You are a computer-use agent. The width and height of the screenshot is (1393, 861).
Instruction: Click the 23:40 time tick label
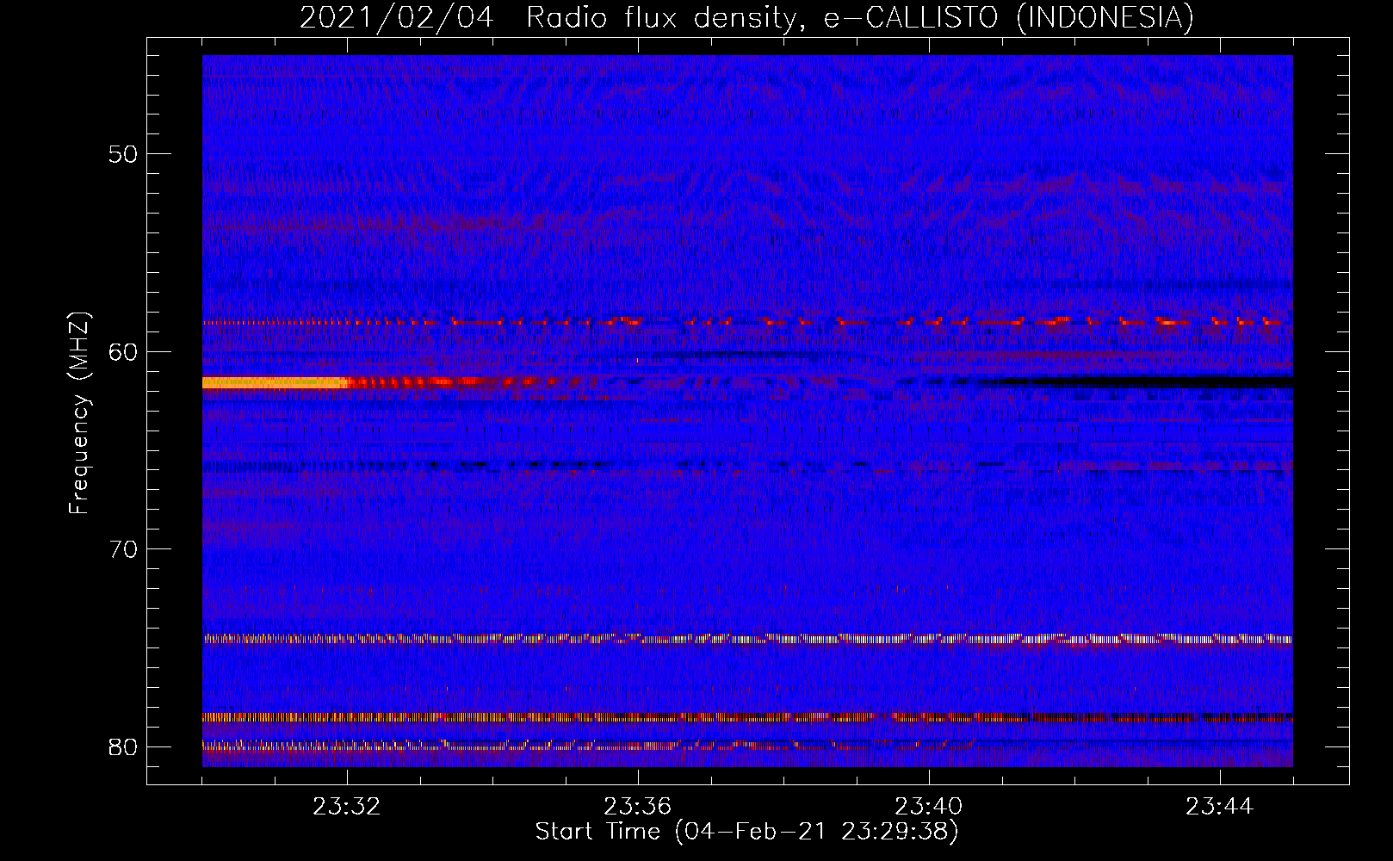929,807
